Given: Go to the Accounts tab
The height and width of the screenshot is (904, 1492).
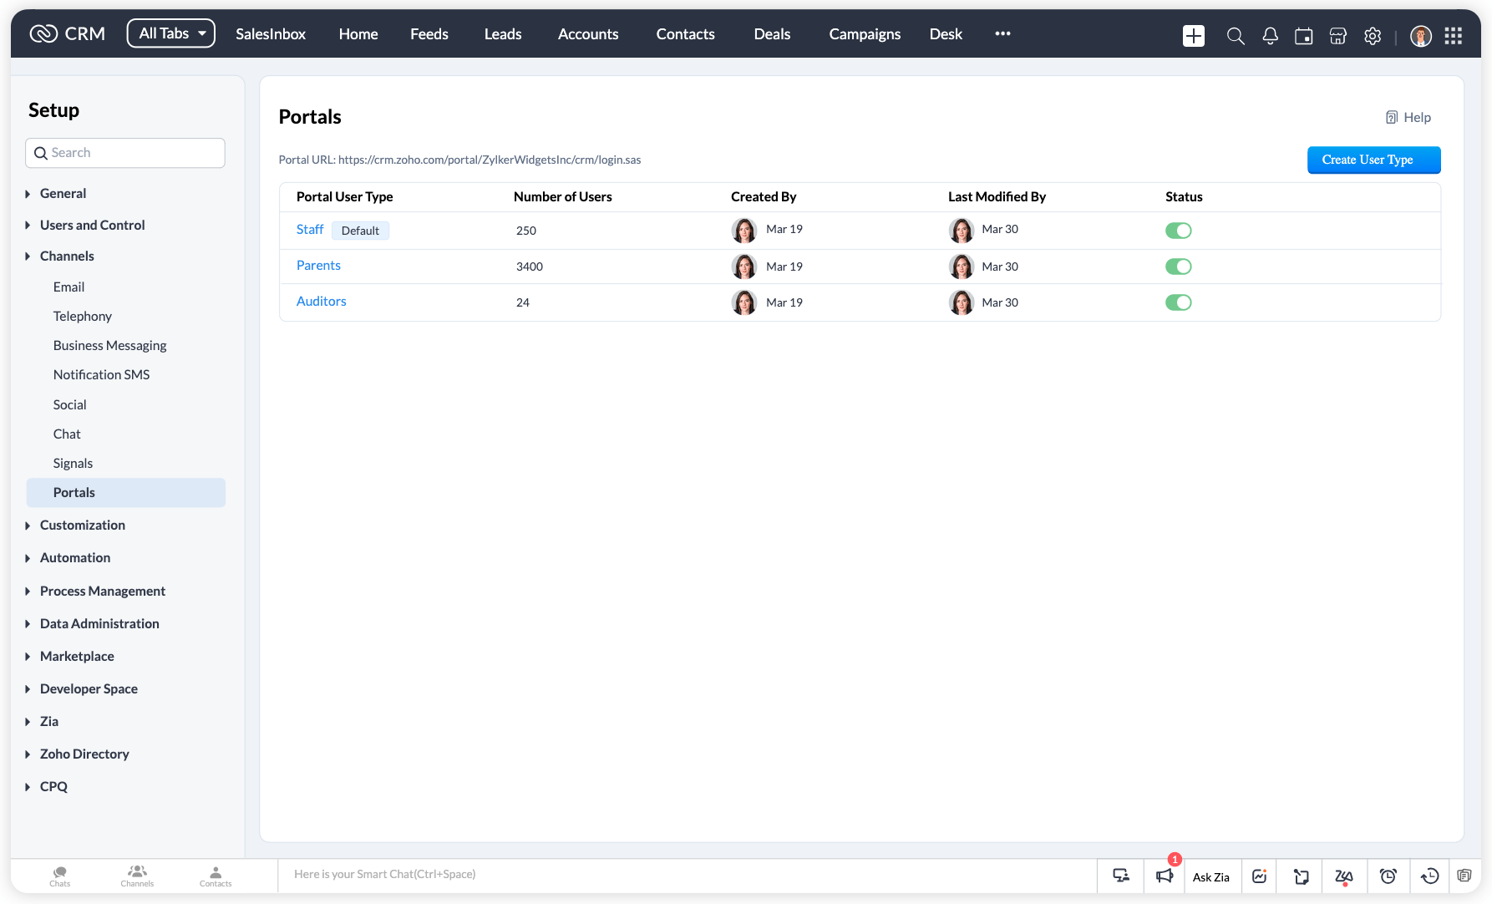Looking at the screenshot, I should (588, 33).
